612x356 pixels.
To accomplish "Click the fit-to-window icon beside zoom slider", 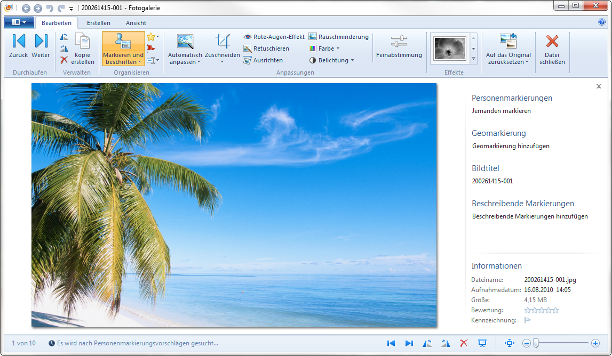I will pos(510,343).
